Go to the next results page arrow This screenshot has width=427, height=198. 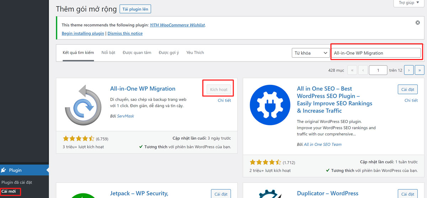click(409, 70)
